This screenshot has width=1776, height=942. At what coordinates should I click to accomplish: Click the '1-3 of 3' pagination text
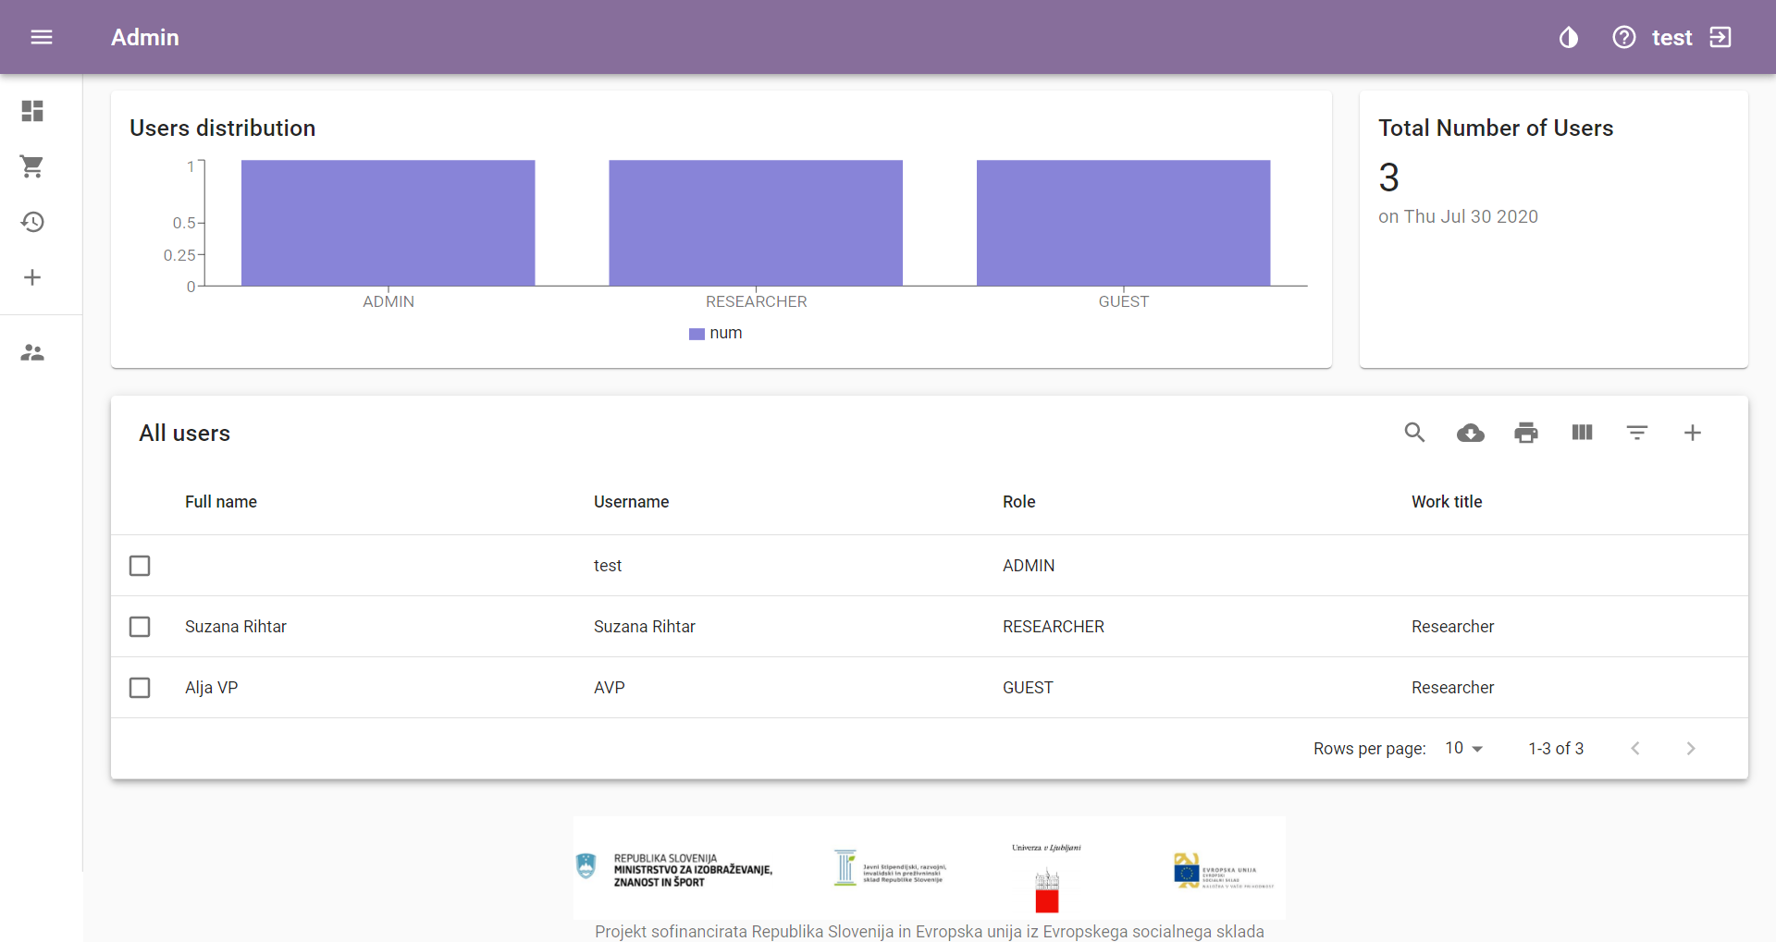[x=1556, y=749]
